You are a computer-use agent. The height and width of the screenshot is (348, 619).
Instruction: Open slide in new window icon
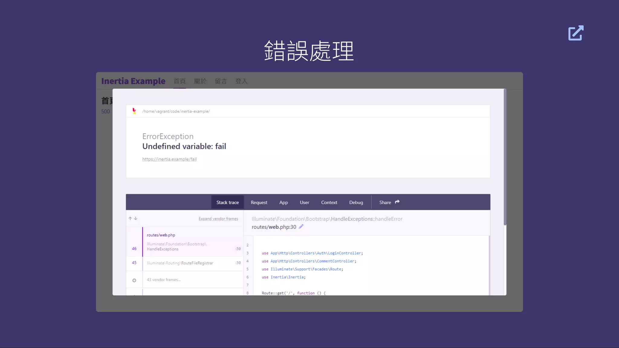point(576,33)
